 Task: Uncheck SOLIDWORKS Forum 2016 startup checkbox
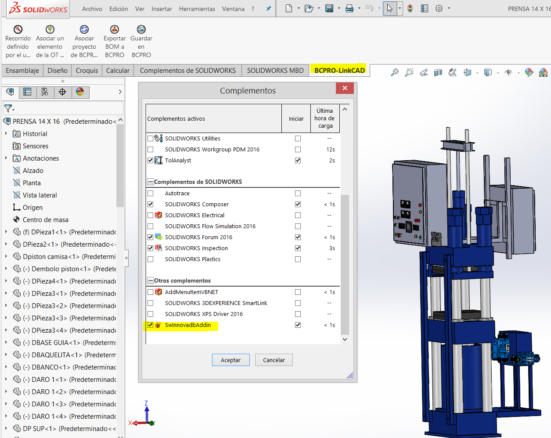coord(298,237)
